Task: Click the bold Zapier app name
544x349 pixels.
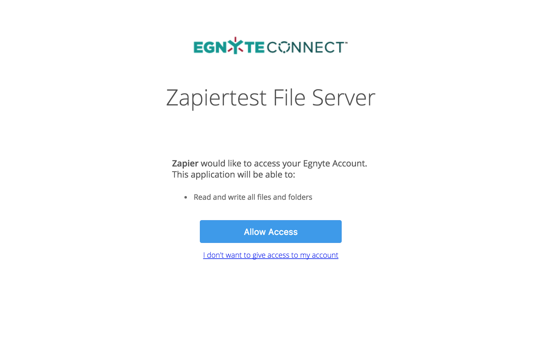Action: (185, 163)
